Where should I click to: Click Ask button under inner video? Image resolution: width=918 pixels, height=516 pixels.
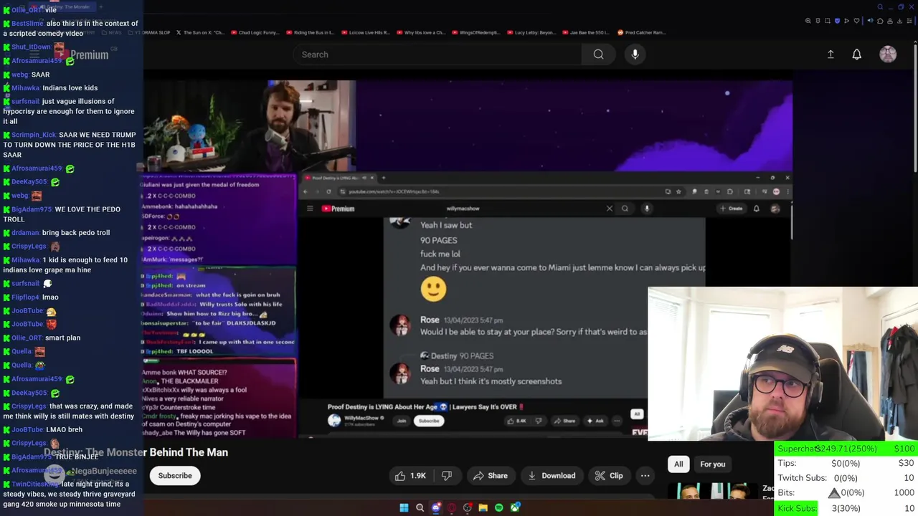point(595,421)
